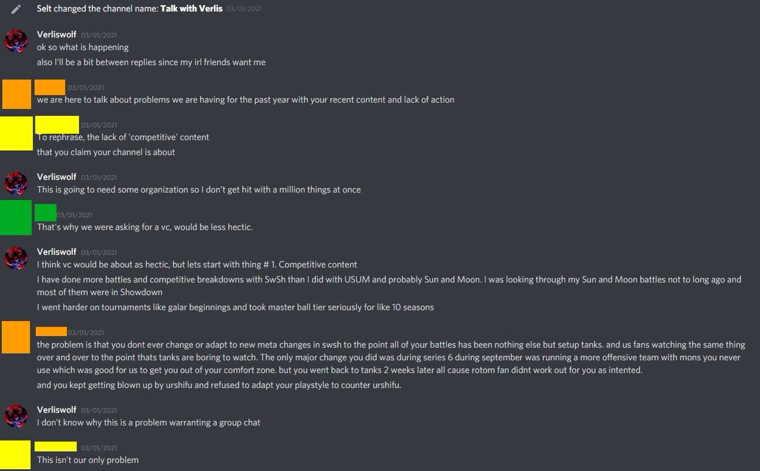This screenshot has height=471, width=760.
Task: Click Verliswolf username above "I think vc would be"
Action: point(56,251)
